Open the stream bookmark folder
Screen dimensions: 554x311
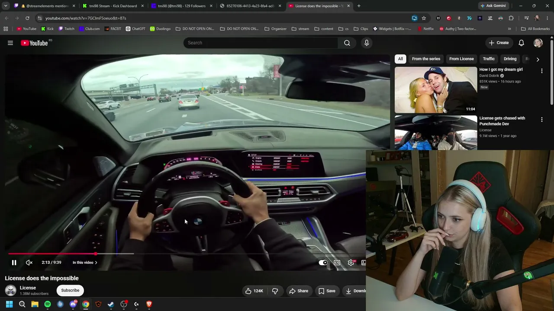coord(300,29)
